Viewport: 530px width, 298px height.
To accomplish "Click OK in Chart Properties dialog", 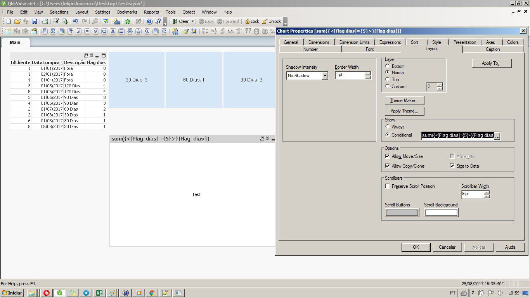I will tap(416, 247).
